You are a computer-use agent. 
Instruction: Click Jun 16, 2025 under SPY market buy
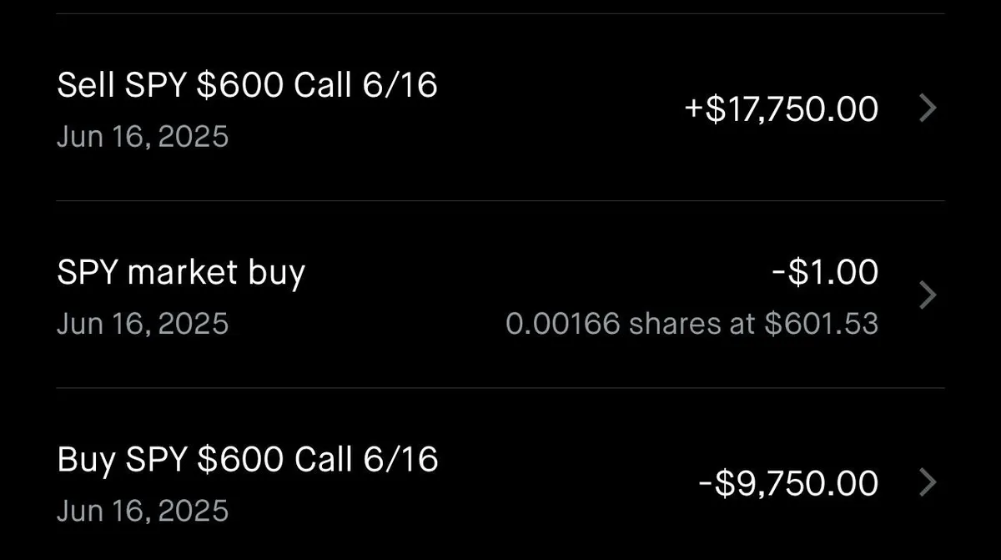pyautogui.click(x=143, y=324)
